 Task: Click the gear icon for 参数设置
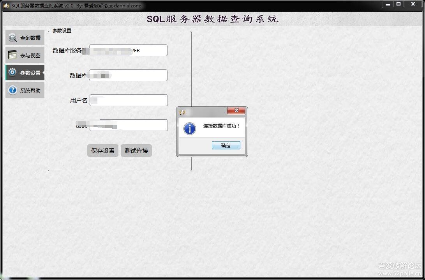pyautogui.click(x=12, y=73)
